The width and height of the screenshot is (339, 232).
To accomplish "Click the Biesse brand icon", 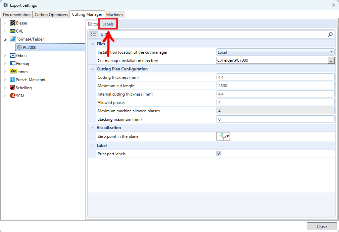I will tap(13, 23).
